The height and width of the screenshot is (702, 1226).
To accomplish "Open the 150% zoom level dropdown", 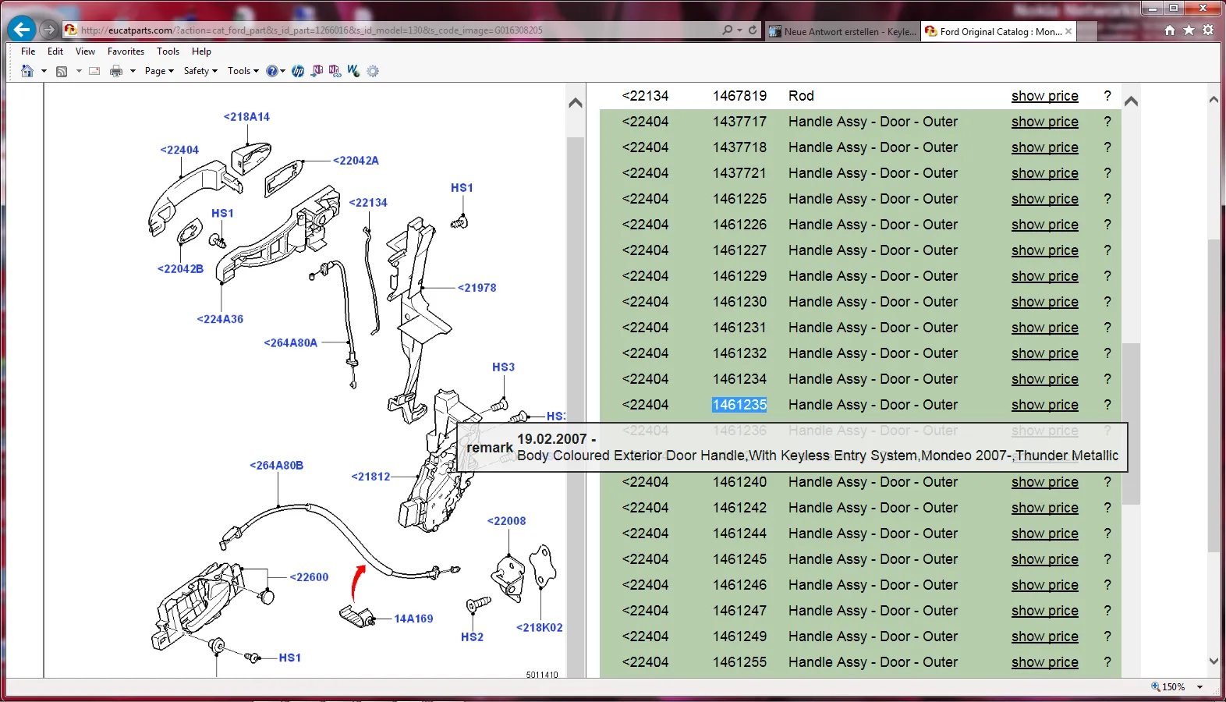I will [1199, 687].
